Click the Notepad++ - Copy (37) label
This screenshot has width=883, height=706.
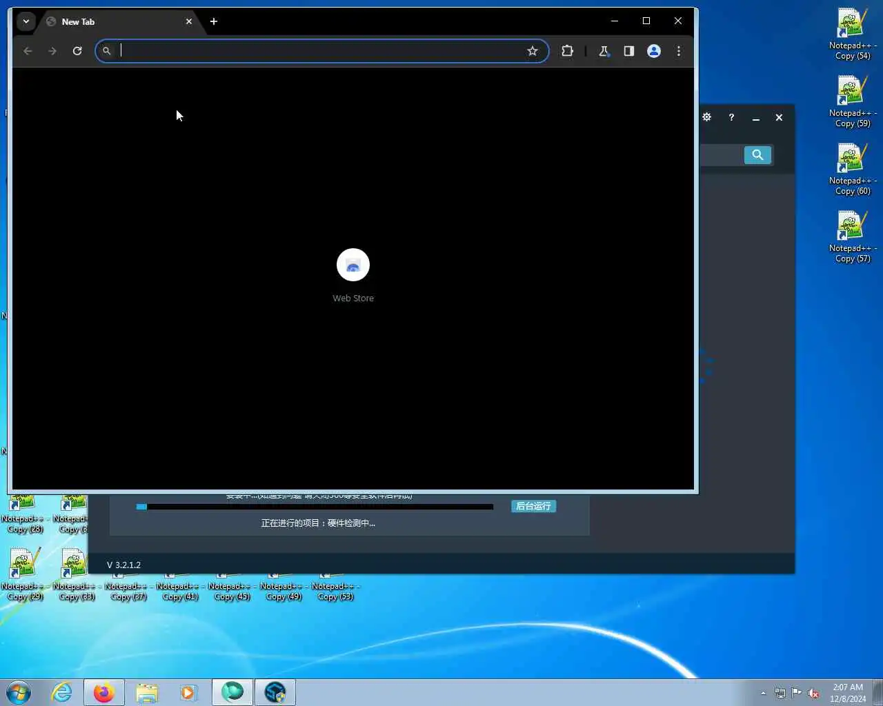pyautogui.click(x=128, y=592)
